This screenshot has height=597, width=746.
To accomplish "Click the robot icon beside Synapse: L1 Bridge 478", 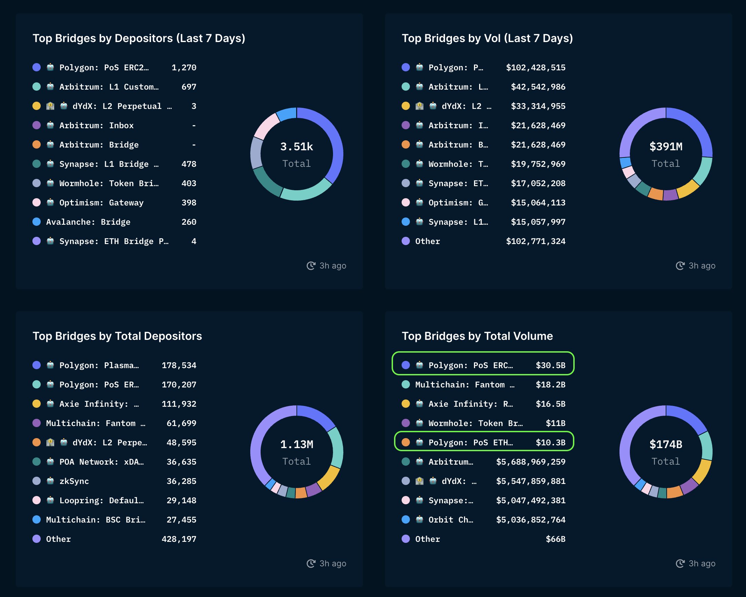I will point(50,164).
